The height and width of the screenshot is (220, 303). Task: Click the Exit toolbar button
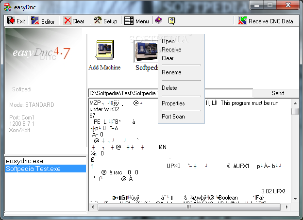click(x=16, y=21)
